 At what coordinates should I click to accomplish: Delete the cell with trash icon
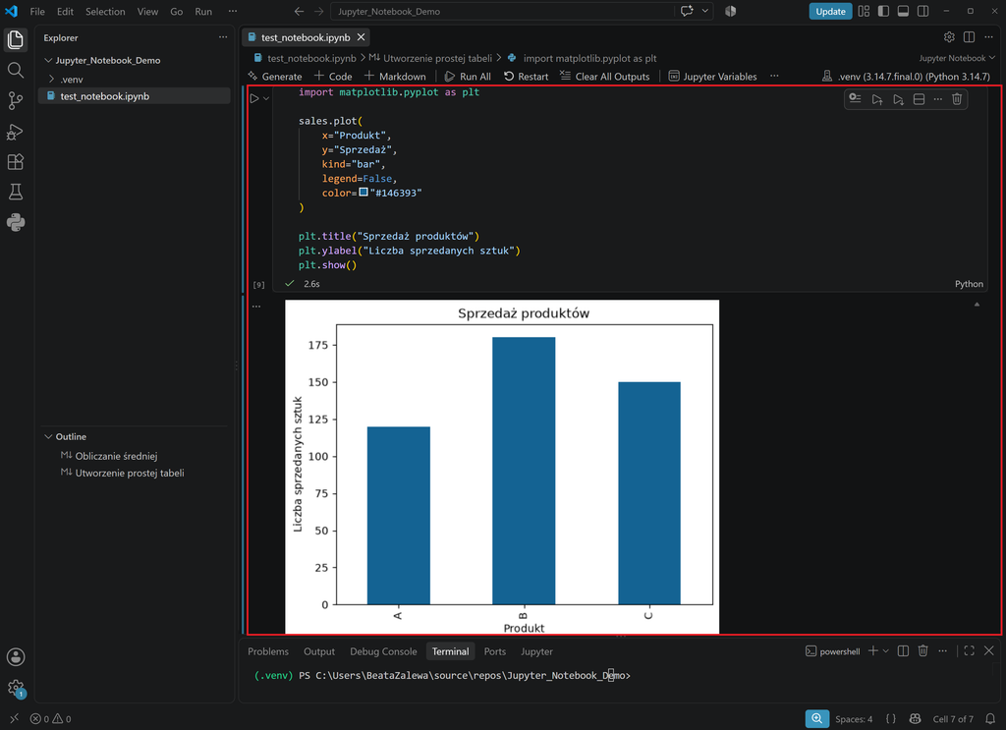coord(957,99)
